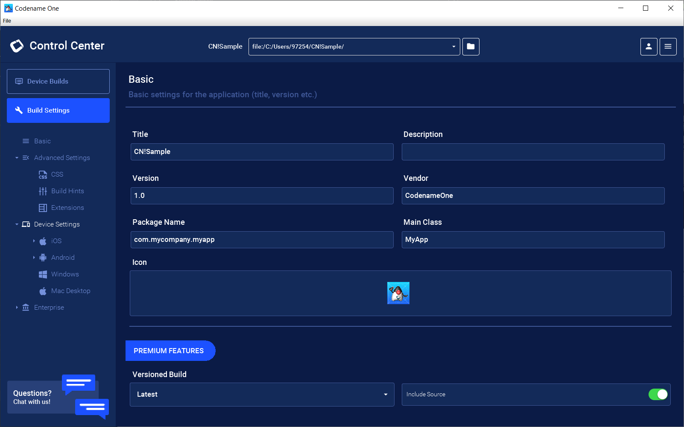Disable the Include Source toggle
This screenshot has width=684, height=427.
(658, 394)
